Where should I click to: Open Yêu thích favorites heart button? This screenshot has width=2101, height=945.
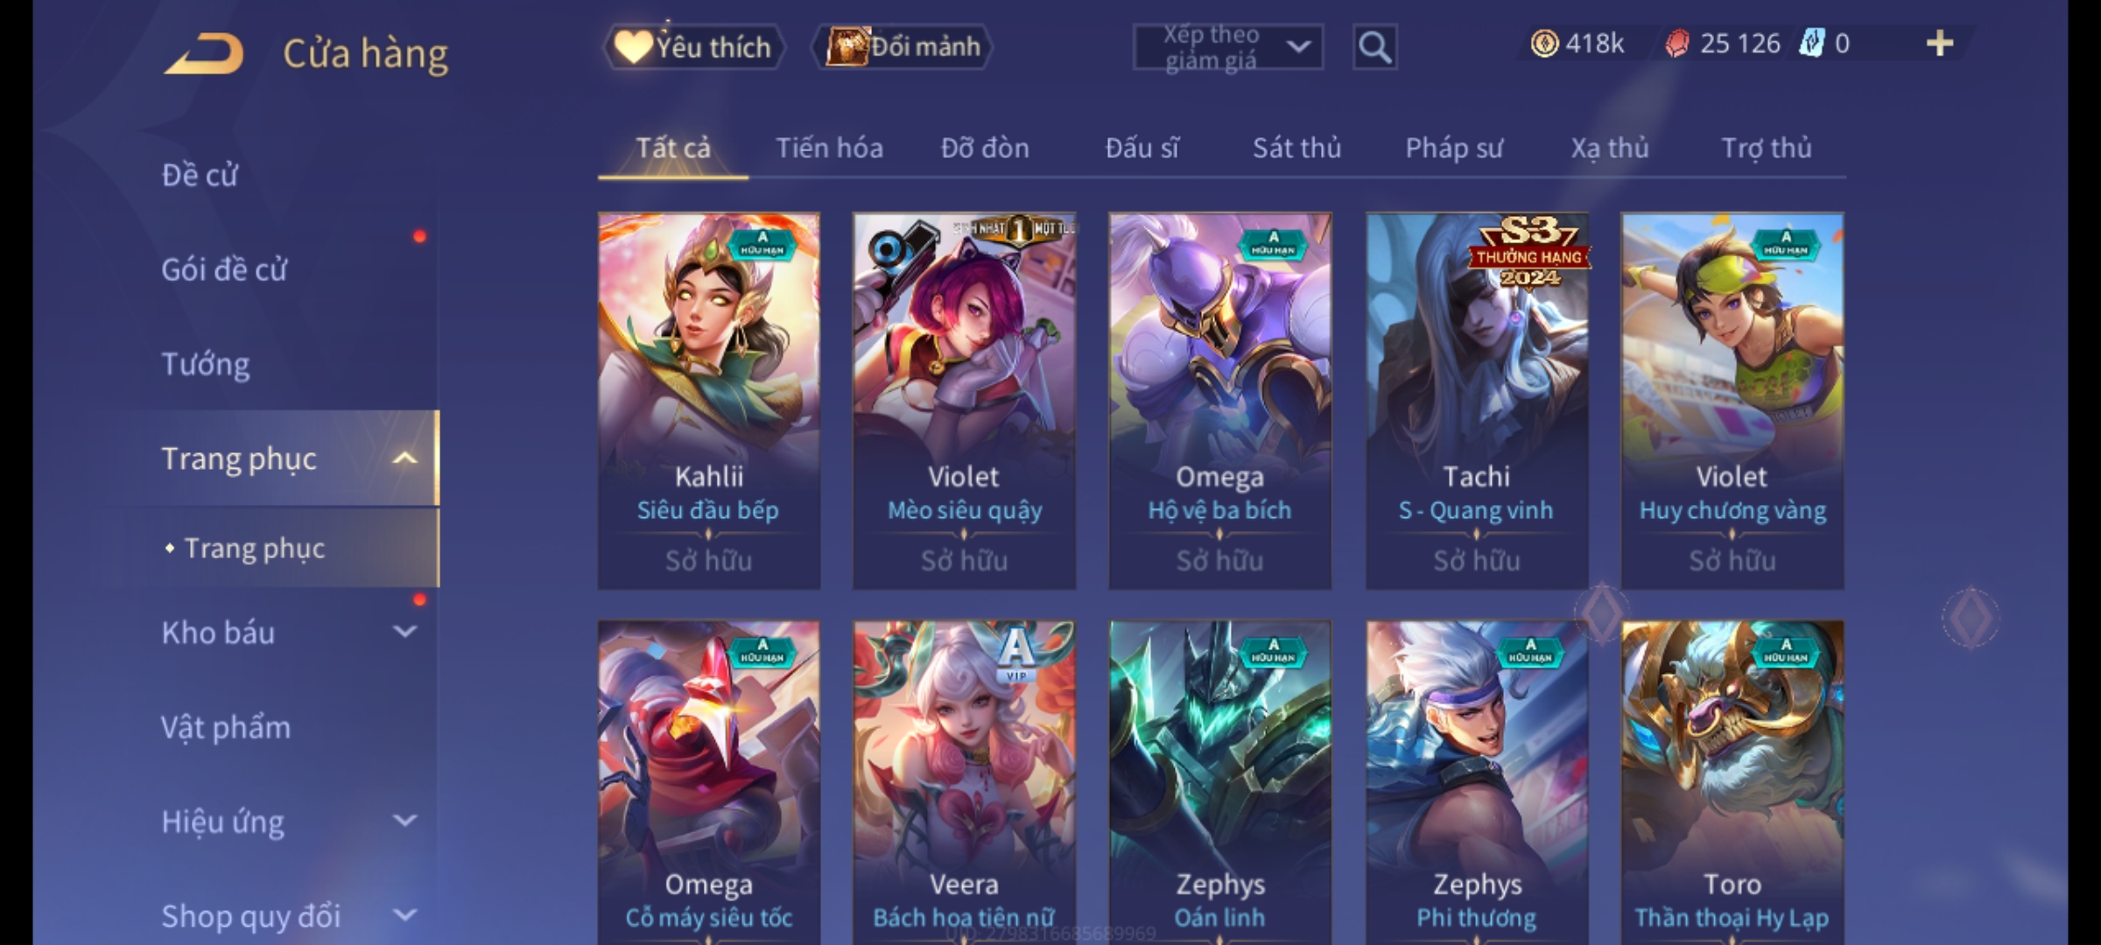click(693, 46)
